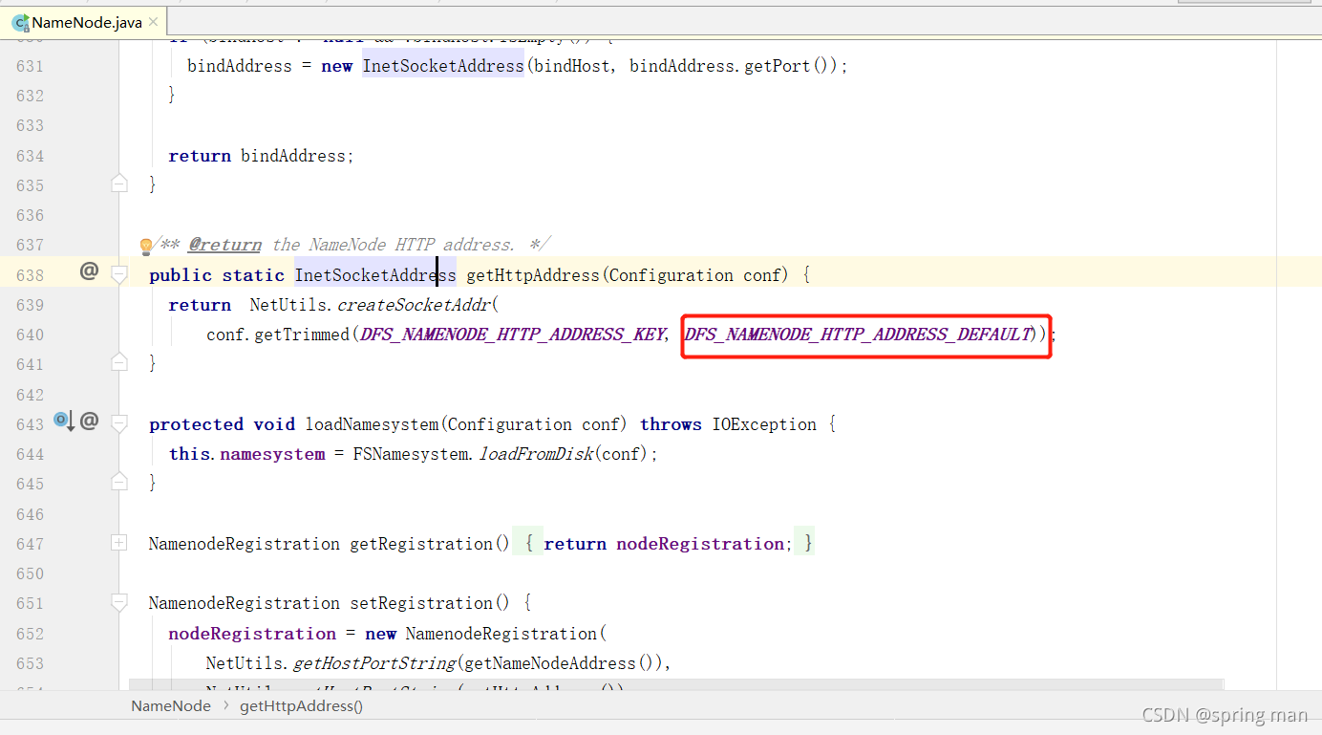Image resolution: width=1322 pixels, height=735 pixels.
Task: Click DFS_NAMENODE_HTTP_ADDRESS_KEY constant on line 640
Action: 511,335
